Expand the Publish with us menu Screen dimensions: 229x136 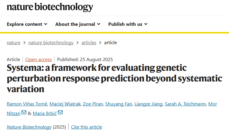(128, 24)
